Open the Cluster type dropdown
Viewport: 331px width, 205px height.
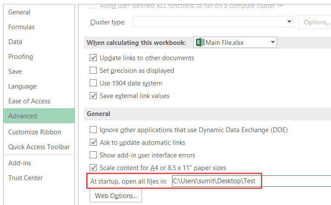click(x=290, y=22)
